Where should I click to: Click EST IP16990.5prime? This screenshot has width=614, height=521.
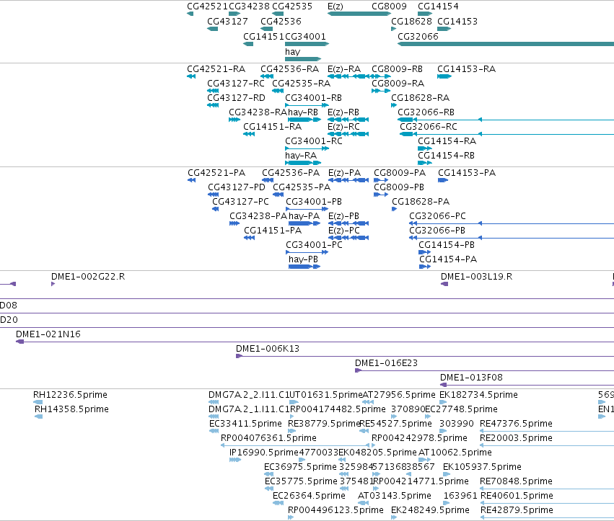click(264, 453)
